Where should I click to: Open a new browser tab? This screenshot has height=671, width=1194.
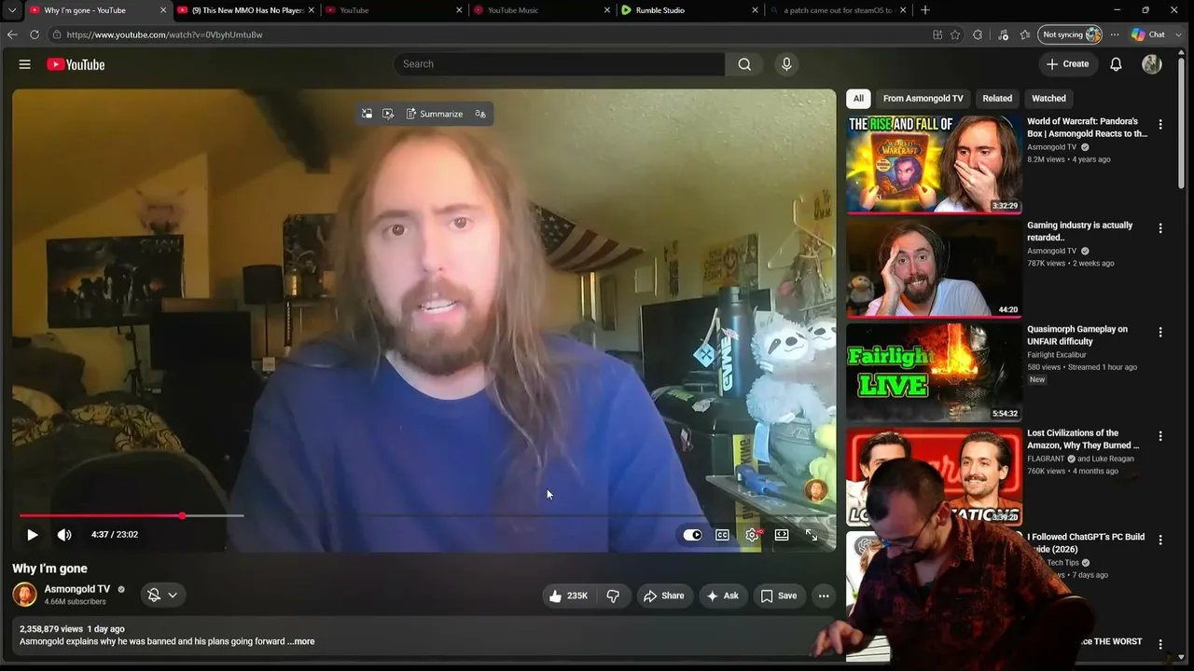925,10
